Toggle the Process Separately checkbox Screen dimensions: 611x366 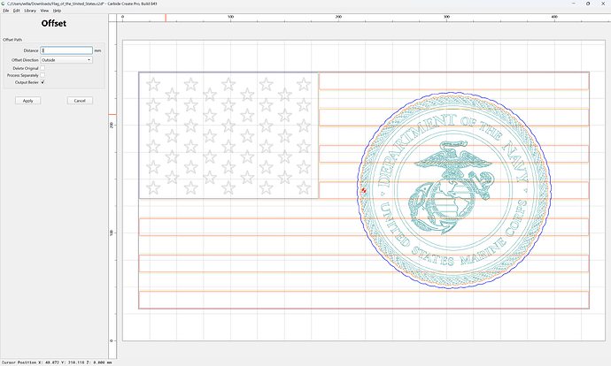(x=43, y=75)
